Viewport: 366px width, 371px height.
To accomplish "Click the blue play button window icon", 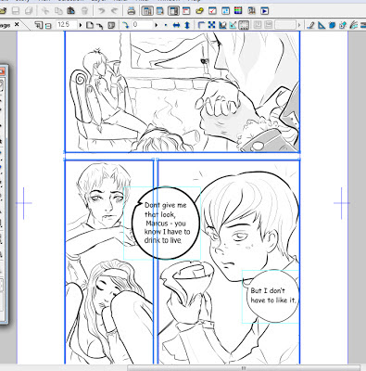I will (x=264, y=11).
